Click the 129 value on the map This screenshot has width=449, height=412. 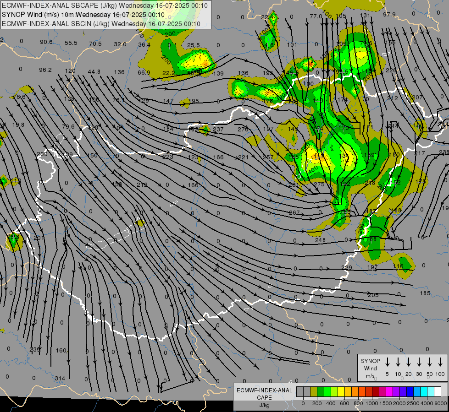point(144,101)
